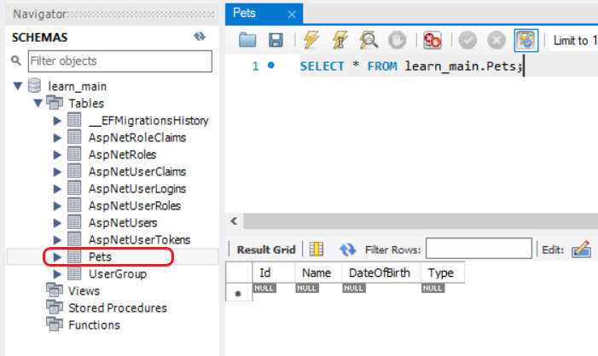Toggle wrap cell content in result grid
Screen dimensions: 598x356
tap(316, 249)
